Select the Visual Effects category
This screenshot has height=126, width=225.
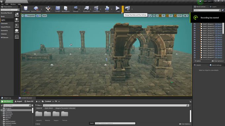(6, 27)
